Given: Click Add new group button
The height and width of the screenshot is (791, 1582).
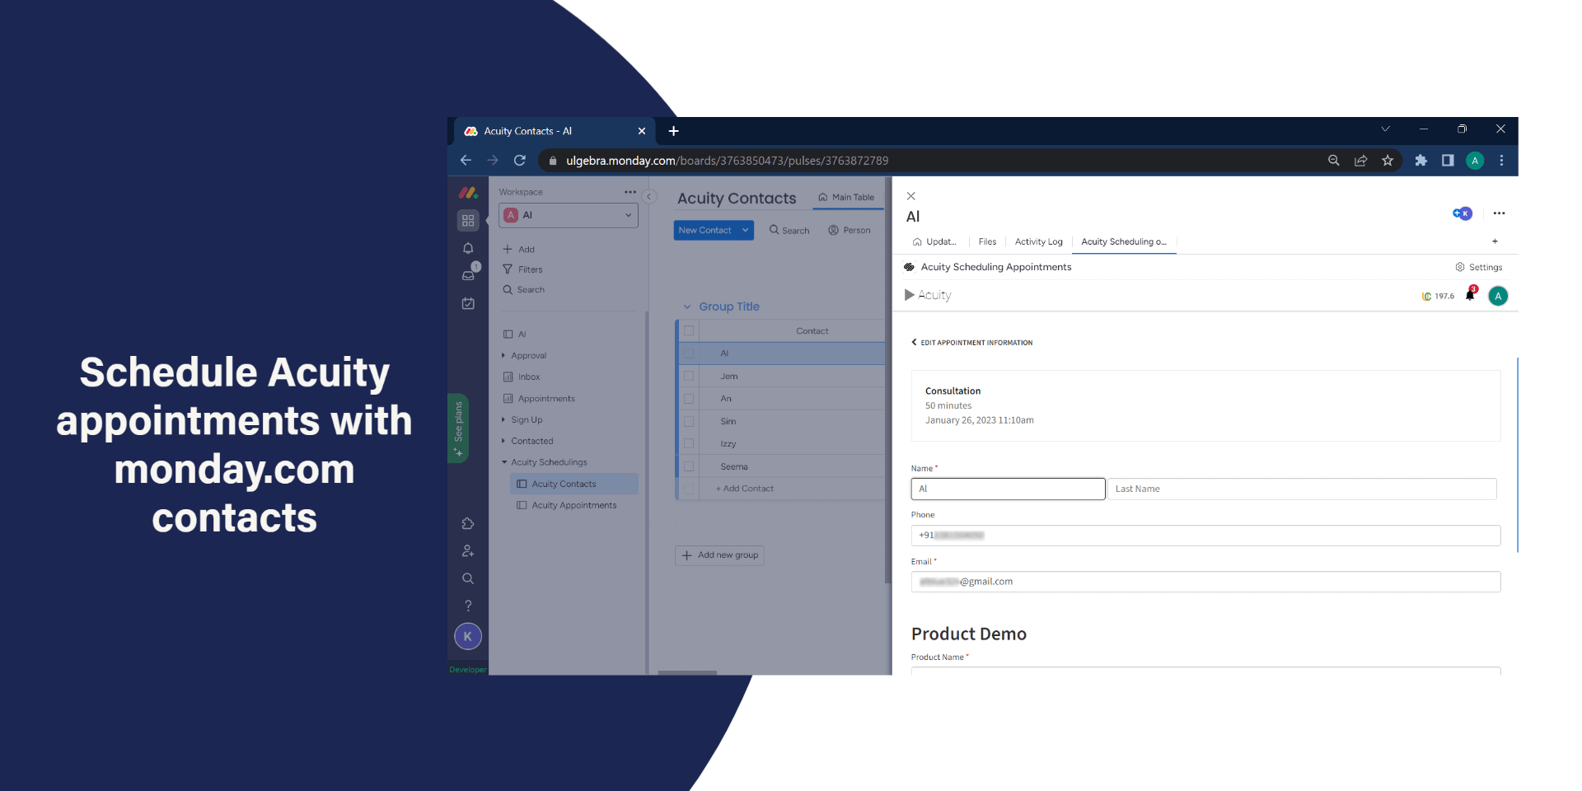Looking at the screenshot, I should click(719, 555).
